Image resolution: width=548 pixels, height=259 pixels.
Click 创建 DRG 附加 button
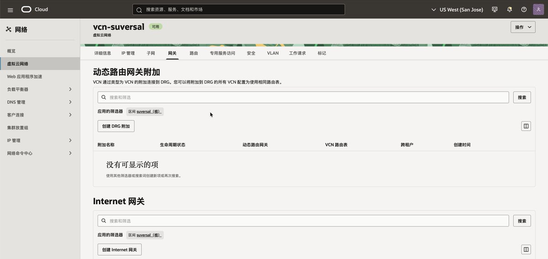tap(116, 126)
